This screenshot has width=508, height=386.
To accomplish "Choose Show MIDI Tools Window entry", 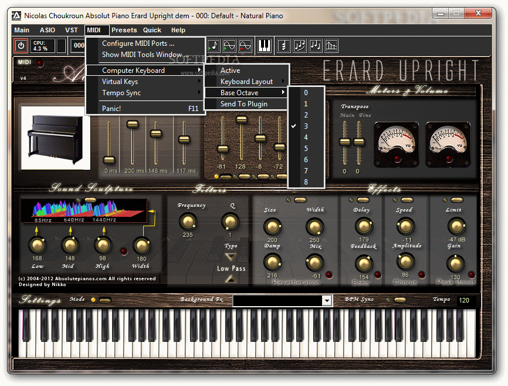I will coord(145,55).
